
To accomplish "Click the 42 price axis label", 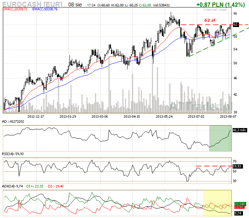I will coord(235,95).
